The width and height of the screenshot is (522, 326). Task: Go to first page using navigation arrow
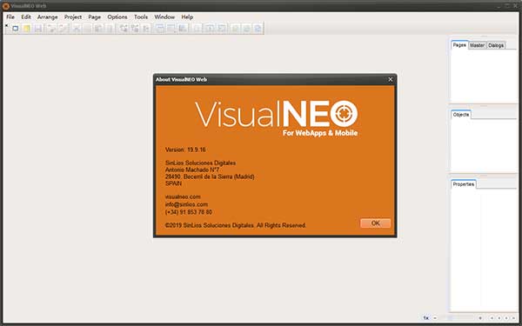pyautogui.click(x=492, y=318)
